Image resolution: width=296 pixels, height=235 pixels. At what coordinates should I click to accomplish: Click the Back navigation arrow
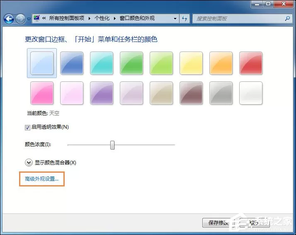[x=9, y=19]
